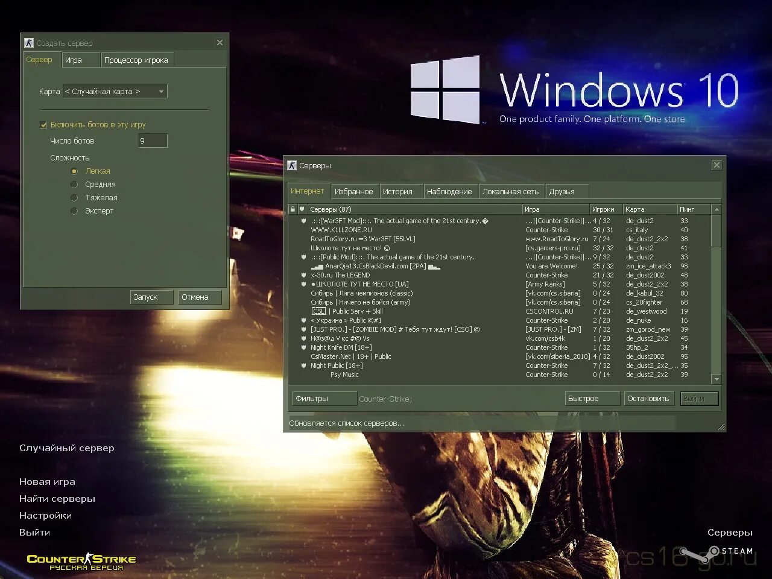Click the Отмена button
This screenshot has height=579, width=772.
click(x=200, y=297)
